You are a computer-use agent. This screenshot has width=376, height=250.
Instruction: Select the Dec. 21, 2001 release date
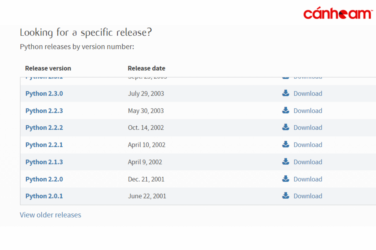(x=146, y=179)
